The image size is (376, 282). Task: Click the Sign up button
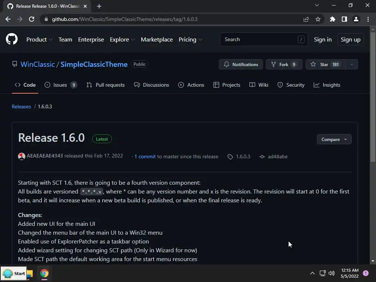point(350,40)
